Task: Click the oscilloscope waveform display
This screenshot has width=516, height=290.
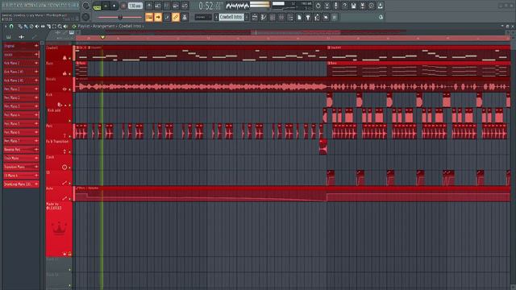Action: point(237,6)
